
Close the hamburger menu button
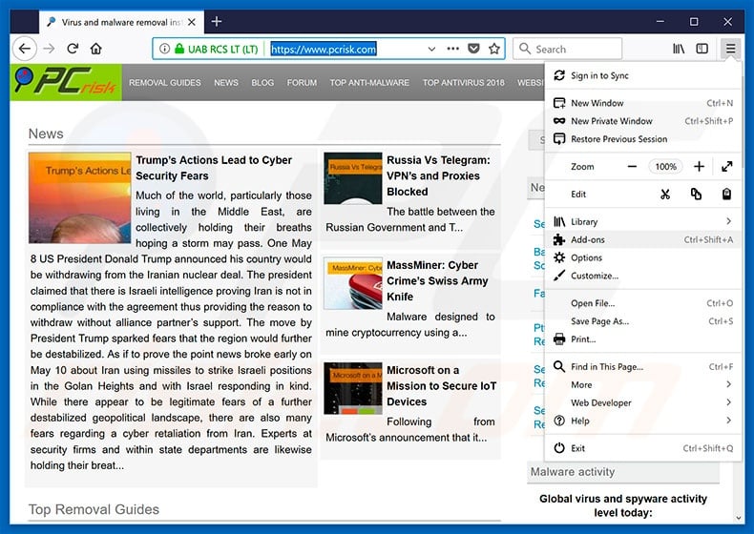point(730,49)
